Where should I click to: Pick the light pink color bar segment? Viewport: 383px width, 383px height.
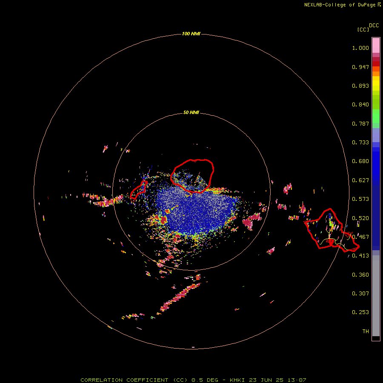[x=376, y=45]
